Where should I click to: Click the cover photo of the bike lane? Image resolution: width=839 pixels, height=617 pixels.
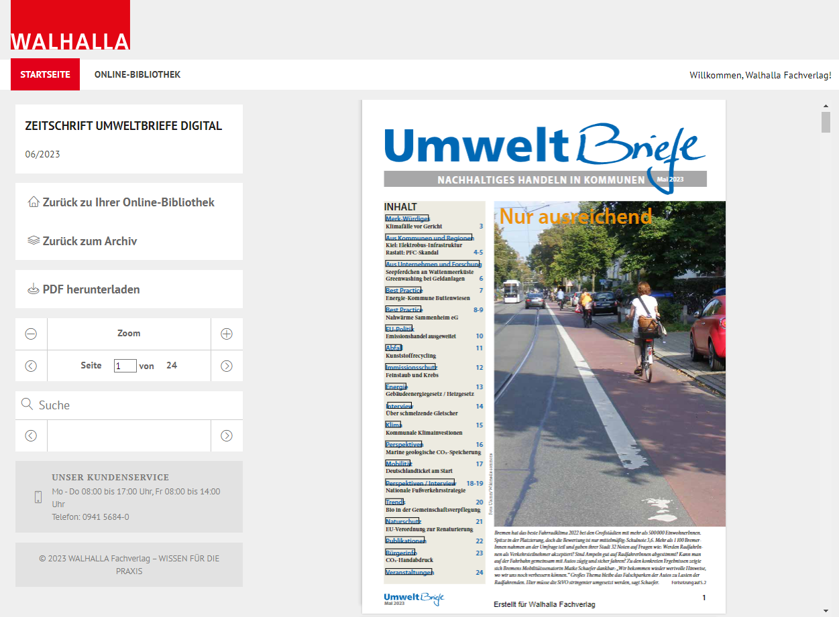[610, 364]
